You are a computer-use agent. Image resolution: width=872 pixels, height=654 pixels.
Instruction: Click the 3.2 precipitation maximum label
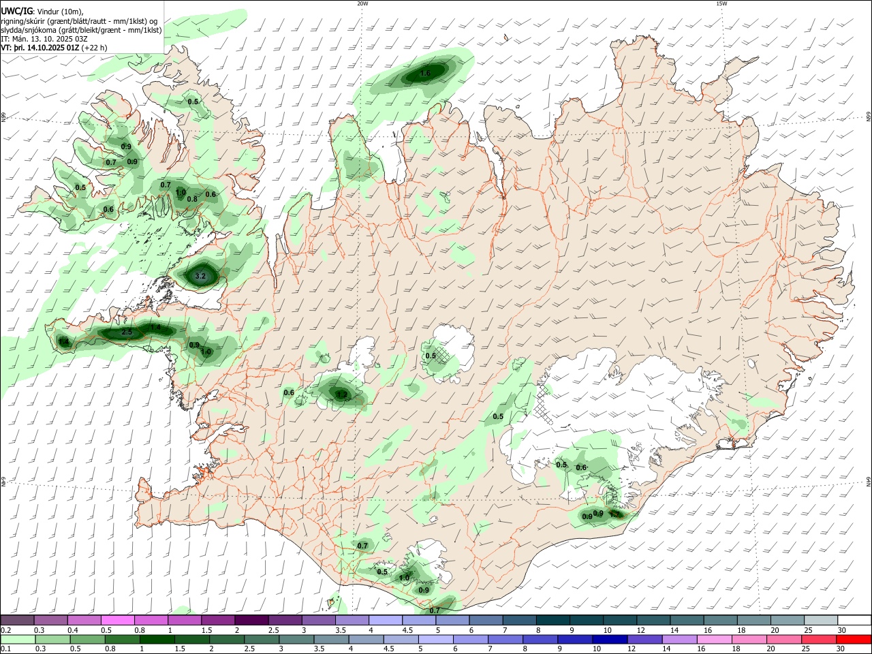200,277
